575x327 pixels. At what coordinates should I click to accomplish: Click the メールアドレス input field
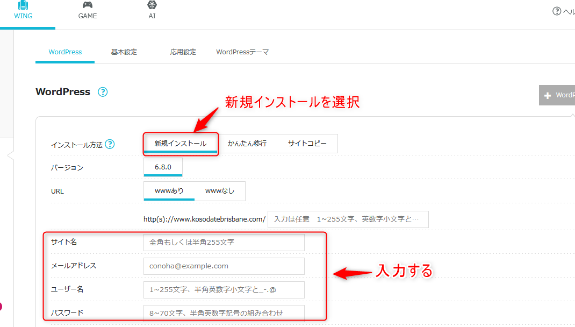coord(224,266)
